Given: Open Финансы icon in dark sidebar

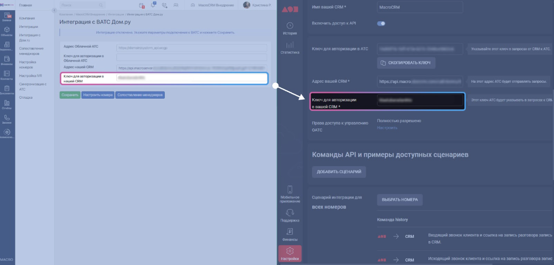Looking at the screenshot, I should (x=290, y=234).
